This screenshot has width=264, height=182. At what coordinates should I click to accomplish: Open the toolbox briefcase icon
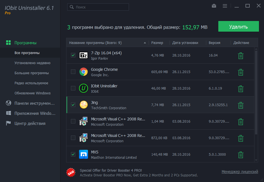(214, 6)
